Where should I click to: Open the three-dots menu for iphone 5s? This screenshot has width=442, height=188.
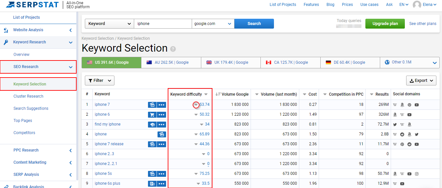(x=161, y=174)
